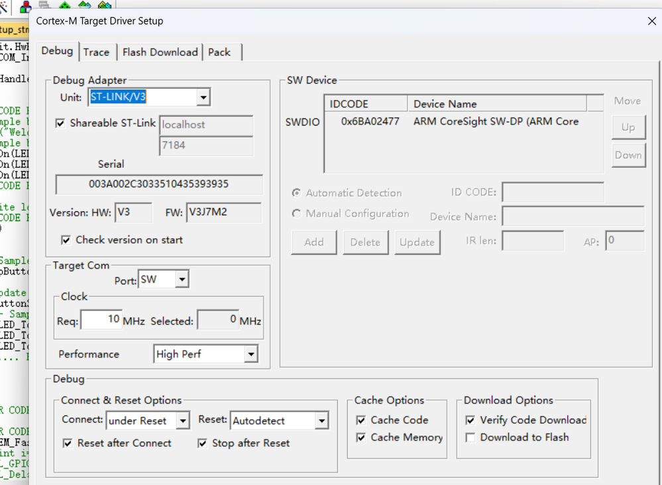Select Manual Configuration radio button
This screenshot has height=485, width=662.
tap(297, 214)
